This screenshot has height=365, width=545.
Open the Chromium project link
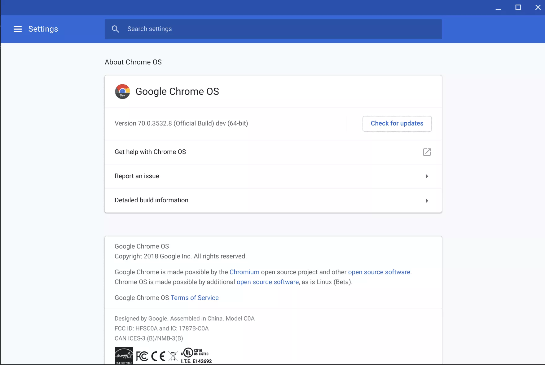244,272
